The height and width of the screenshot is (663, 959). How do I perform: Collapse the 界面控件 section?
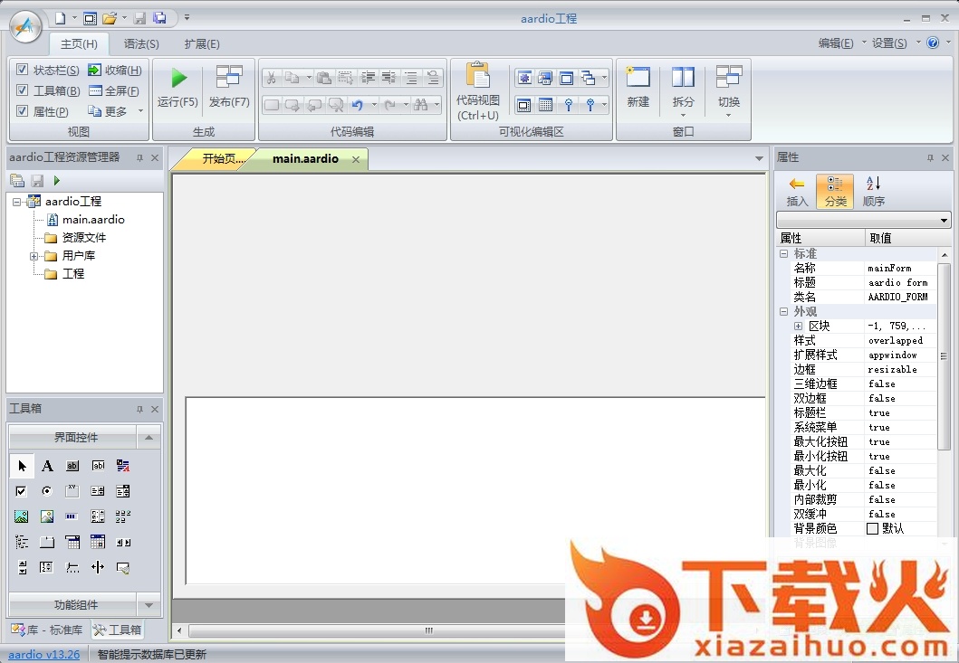click(x=149, y=438)
